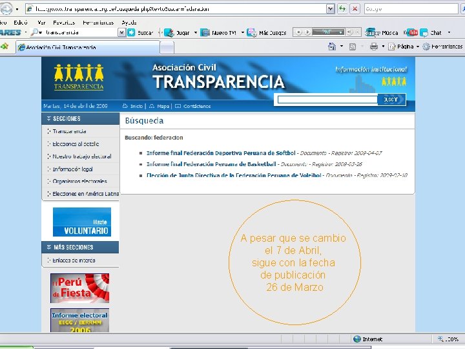Open Elección de Junta Directiva Federación de Voleibol
Screen dimensions: 465x349
pyautogui.click(x=234, y=175)
